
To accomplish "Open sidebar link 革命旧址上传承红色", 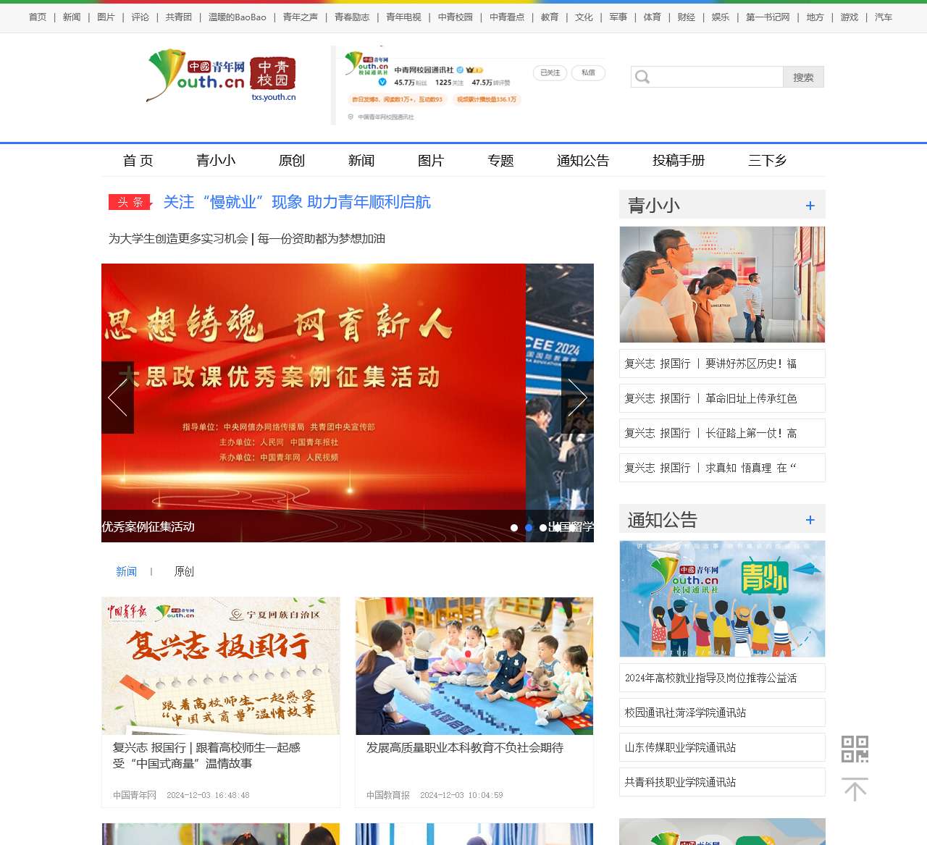I will pyautogui.click(x=722, y=398).
